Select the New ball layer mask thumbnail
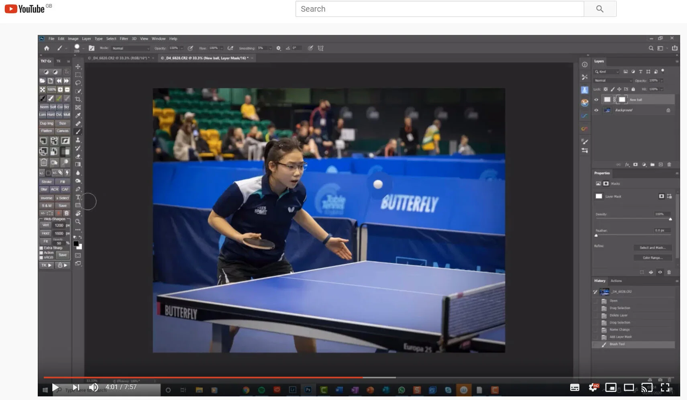This screenshot has height=400, width=687. tap(622, 100)
